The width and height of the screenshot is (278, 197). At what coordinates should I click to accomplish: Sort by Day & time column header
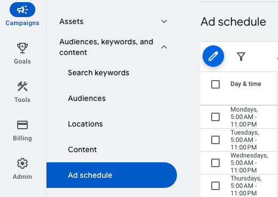point(246,84)
